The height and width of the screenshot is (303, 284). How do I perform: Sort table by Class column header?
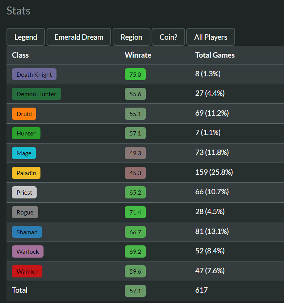tap(20, 55)
